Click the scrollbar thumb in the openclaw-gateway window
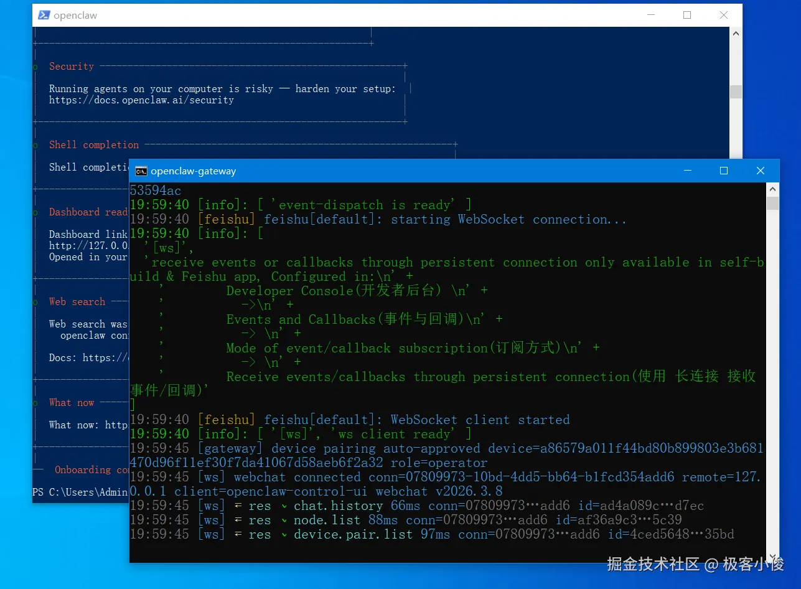The image size is (801, 589). 773,203
